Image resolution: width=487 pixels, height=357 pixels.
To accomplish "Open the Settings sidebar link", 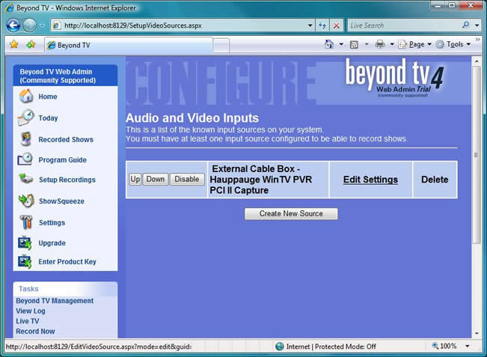I will click(52, 223).
